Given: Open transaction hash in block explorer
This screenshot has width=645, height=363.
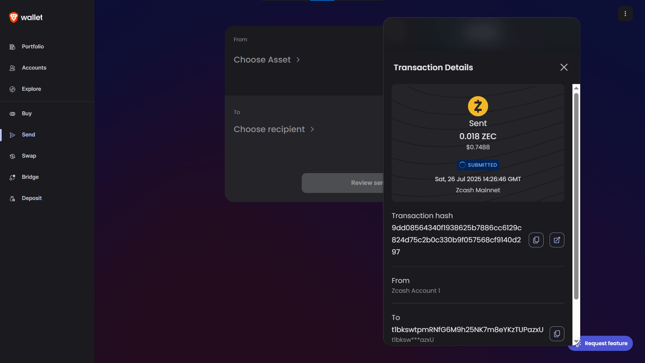Looking at the screenshot, I should point(557,240).
